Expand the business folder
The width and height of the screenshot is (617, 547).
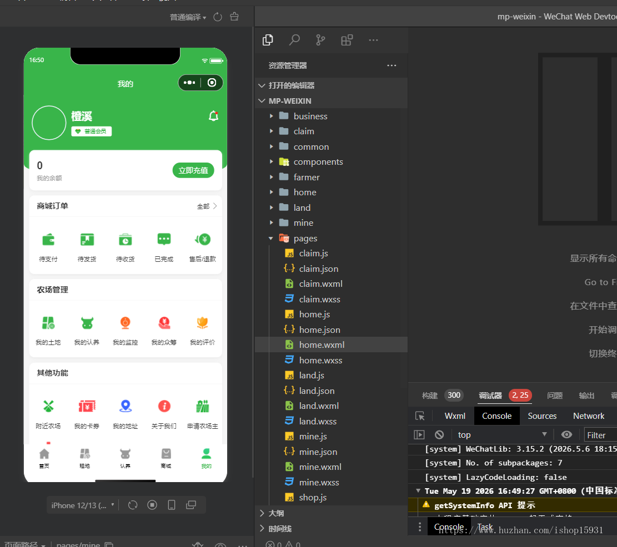[332, 117]
